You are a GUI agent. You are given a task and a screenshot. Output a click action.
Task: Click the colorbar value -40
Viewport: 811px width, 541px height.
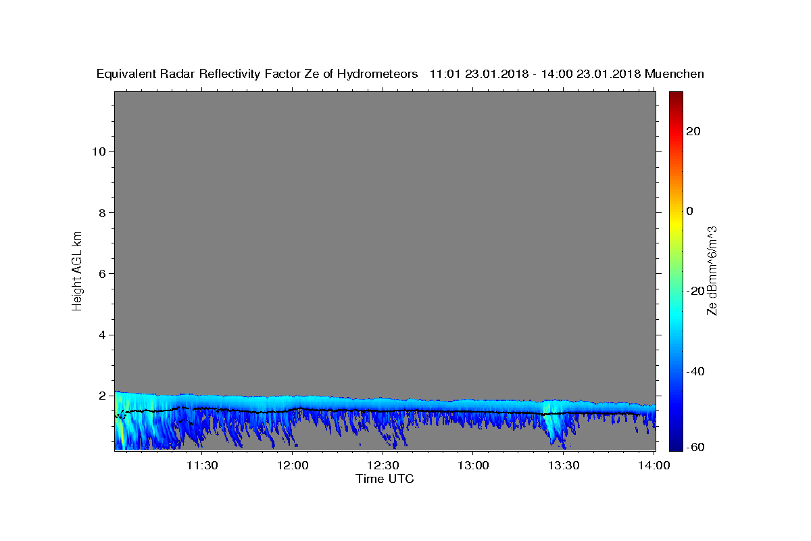click(695, 371)
